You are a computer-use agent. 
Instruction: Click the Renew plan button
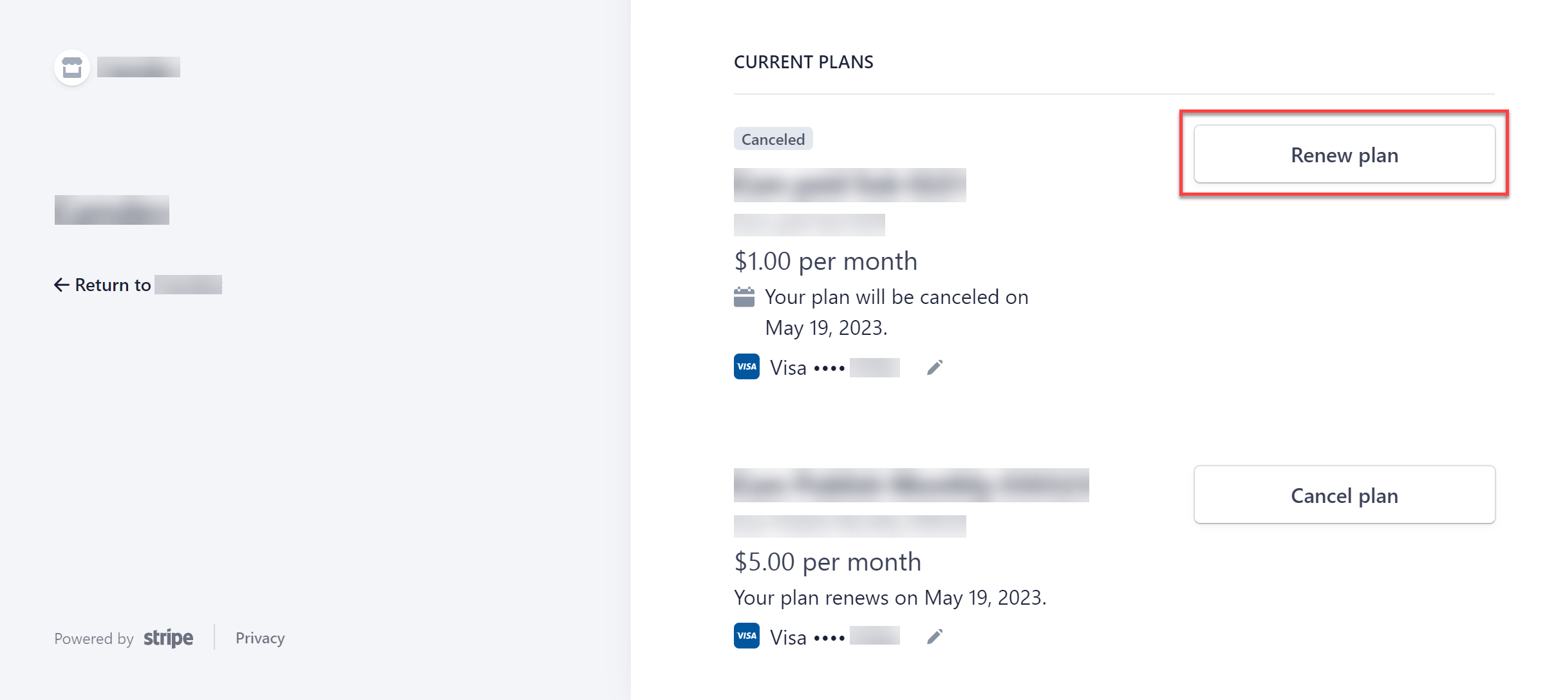[x=1344, y=155]
